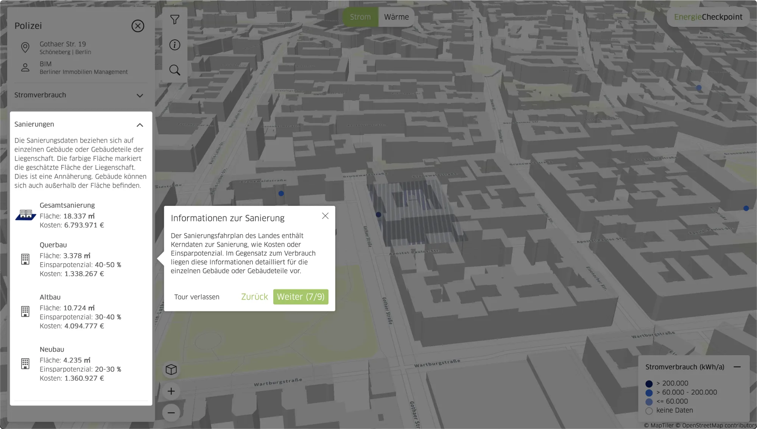Screen dimensions: 757x429
Task: Open the filter funnel tool
Action: pyautogui.click(x=174, y=20)
